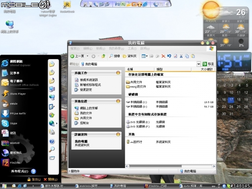Sort by 類型 column header

tap(172, 69)
